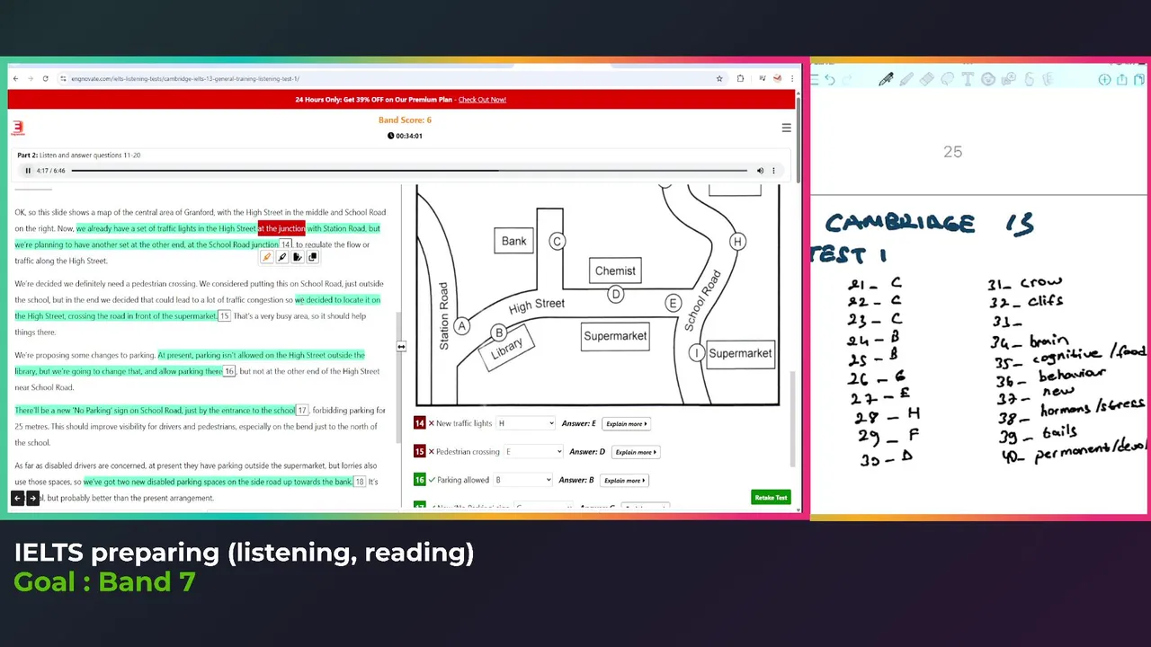Reload the Engnovate page
The image size is (1151, 647).
(45, 79)
